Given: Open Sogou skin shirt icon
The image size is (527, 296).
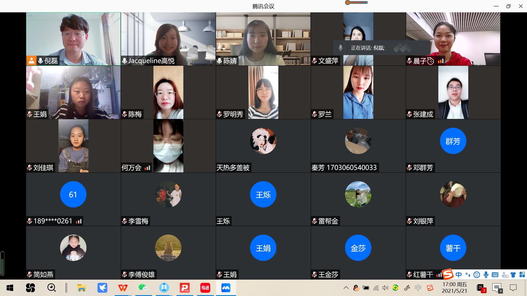Looking at the screenshot, I should [513, 274].
